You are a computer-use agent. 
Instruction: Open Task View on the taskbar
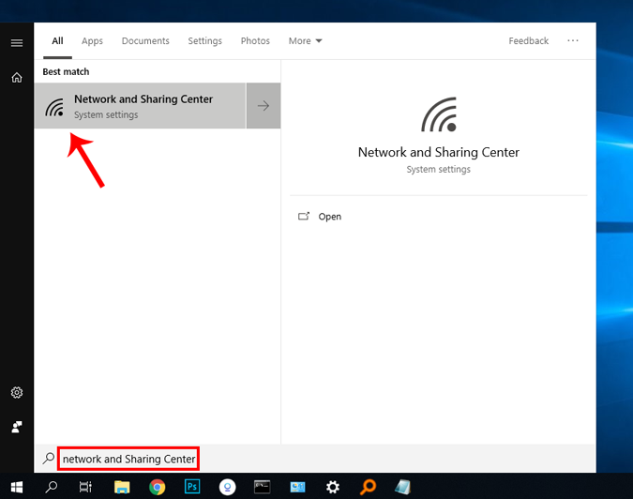coord(85,487)
